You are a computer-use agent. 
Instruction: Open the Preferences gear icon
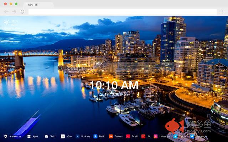pos(6,136)
